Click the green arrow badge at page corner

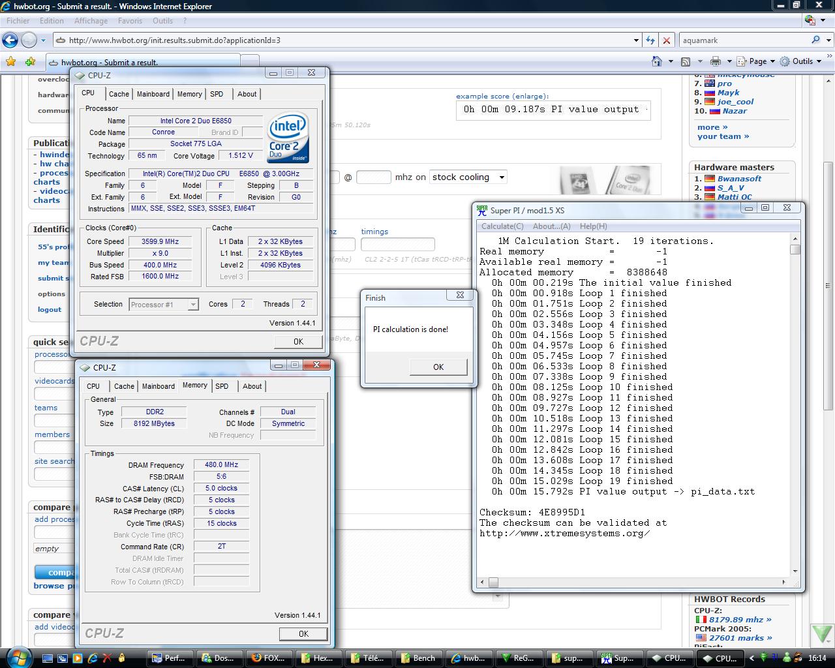pyautogui.click(x=823, y=635)
